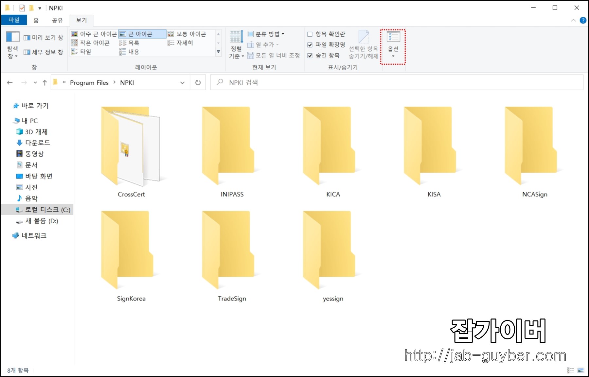Uncheck the 파일 확장명 checkbox

(310, 45)
